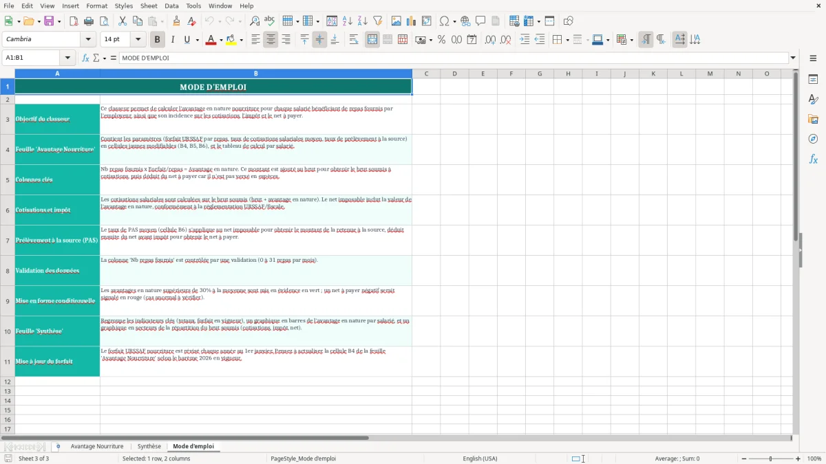This screenshot has width=826, height=464.
Task: Clone formatting with the paintbrush icon
Action: click(x=176, y=21)
